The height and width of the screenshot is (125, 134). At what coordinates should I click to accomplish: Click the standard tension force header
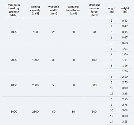94,10
